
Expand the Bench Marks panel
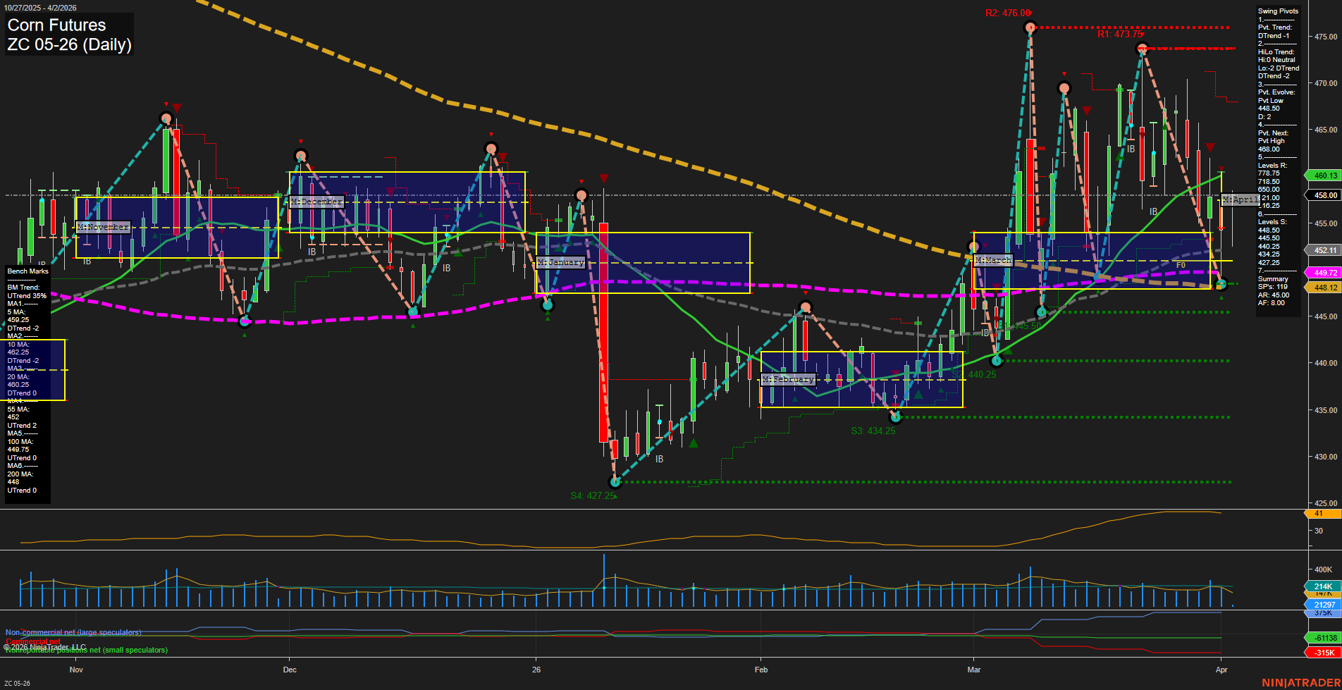click(x=27, y=271)
